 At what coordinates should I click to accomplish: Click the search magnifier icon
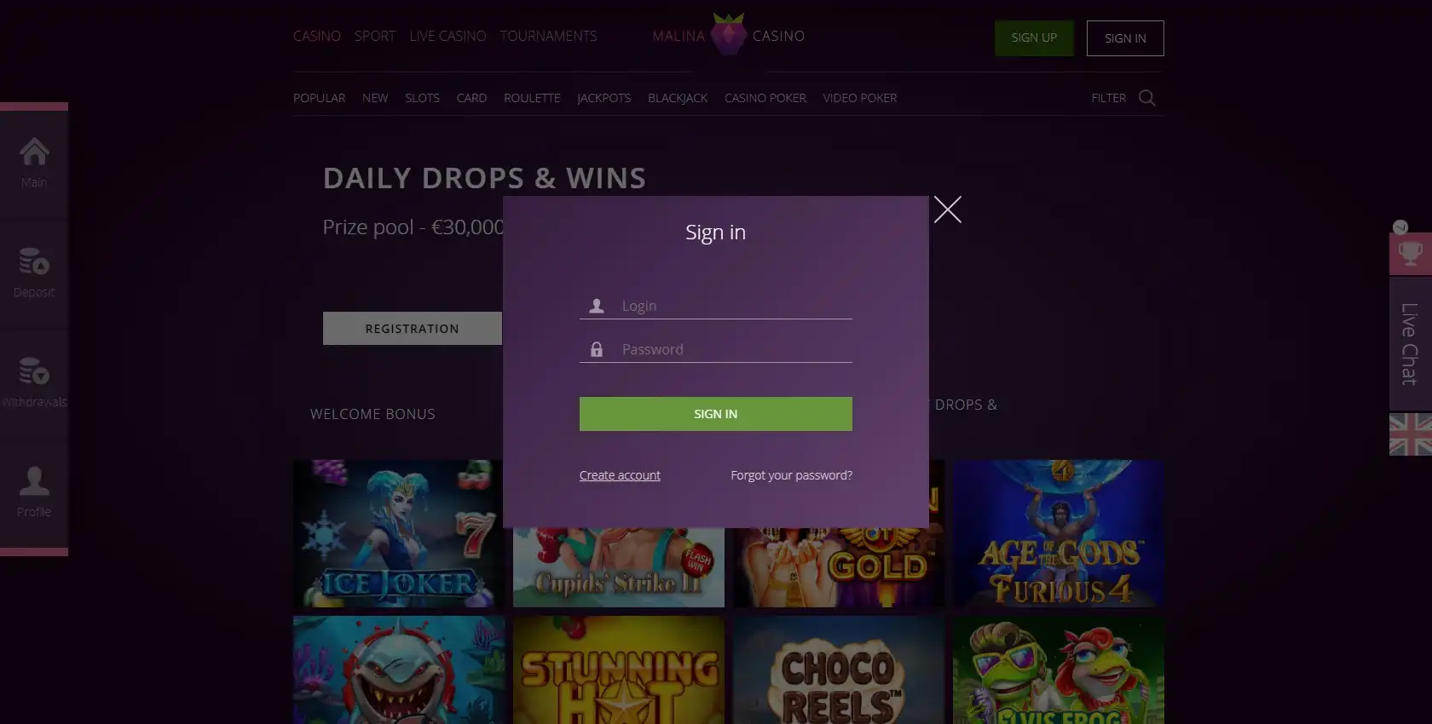[x=1147, y=98]
